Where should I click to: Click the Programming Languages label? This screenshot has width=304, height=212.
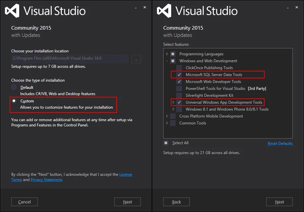[201, 54]
